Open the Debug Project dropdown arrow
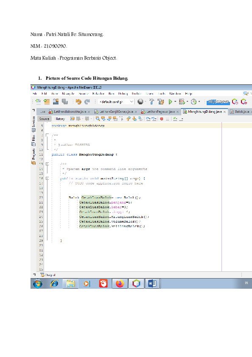Screen dimensions: 252x357 click(187, 101)
